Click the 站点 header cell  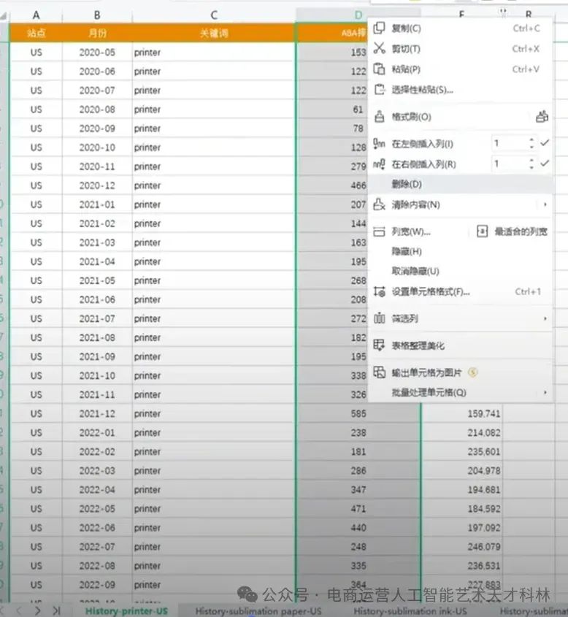(37, 33)
